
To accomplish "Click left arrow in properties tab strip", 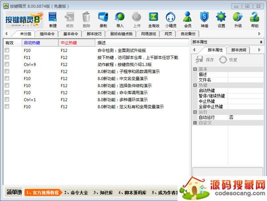I will (194, 50).
